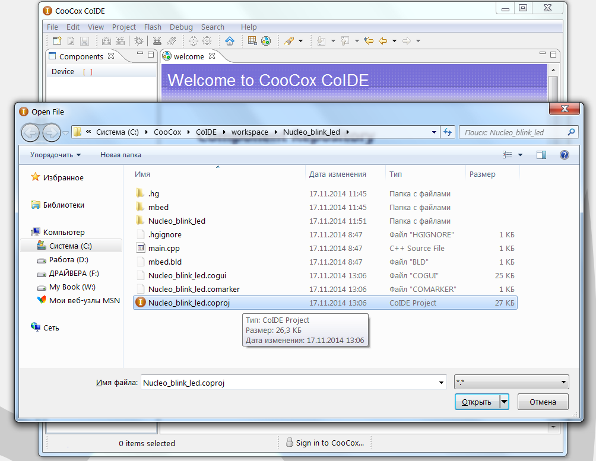Open the Flash menu
596x461 pixels.
153,27
